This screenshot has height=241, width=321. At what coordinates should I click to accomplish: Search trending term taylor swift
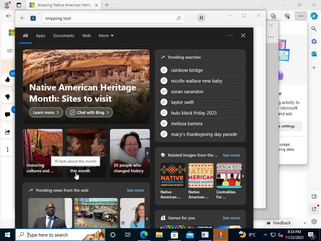click(x=200, y=102)
